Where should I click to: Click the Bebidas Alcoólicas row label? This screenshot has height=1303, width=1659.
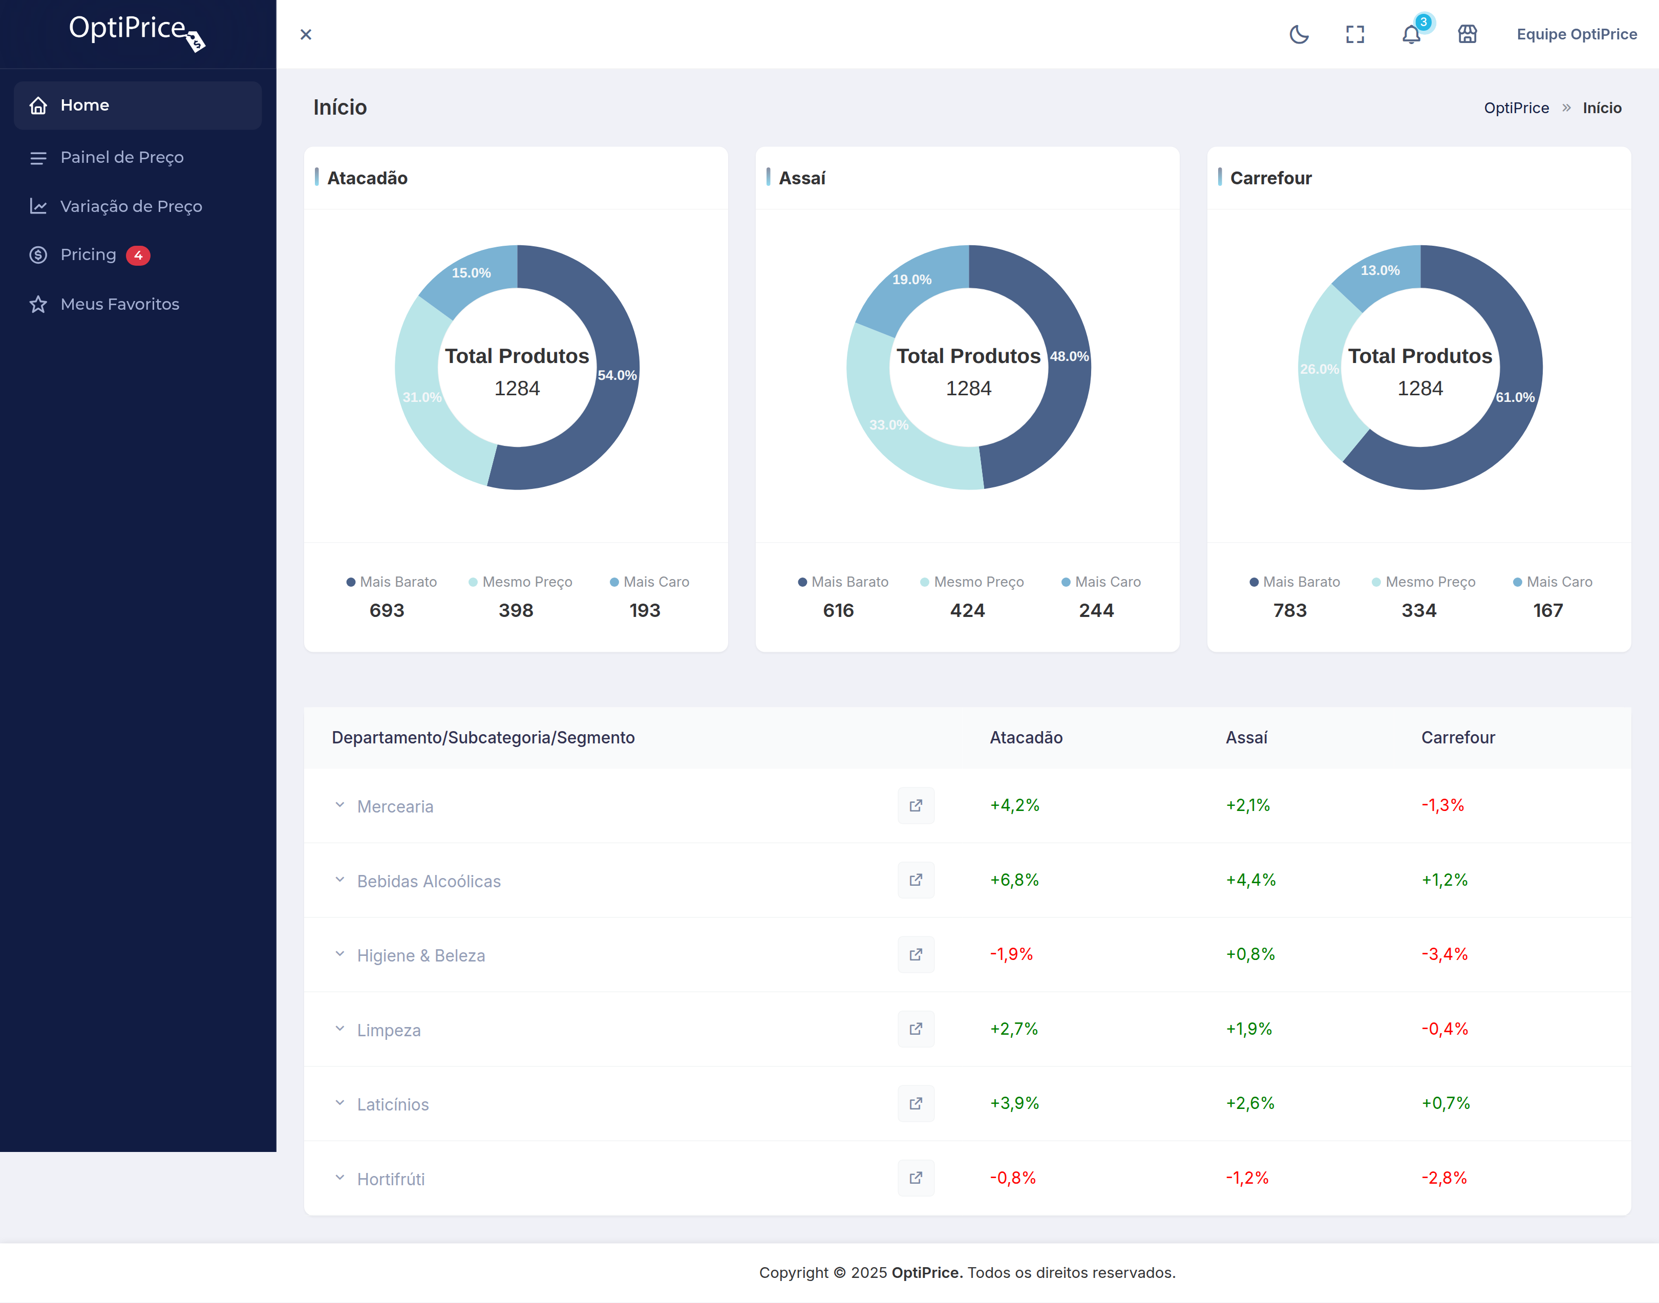(x=429, y=881)
